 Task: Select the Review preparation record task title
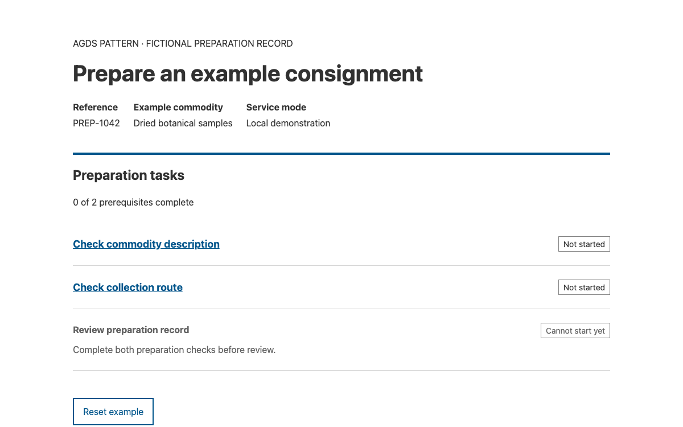(131, 330)
